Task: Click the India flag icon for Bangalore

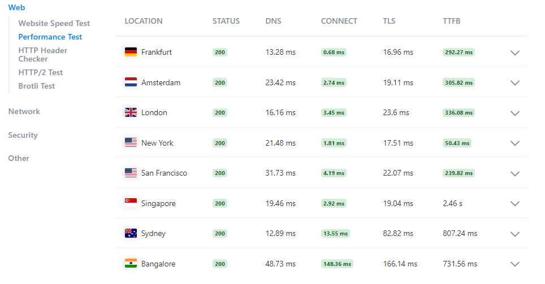Action: pos(131,264)
